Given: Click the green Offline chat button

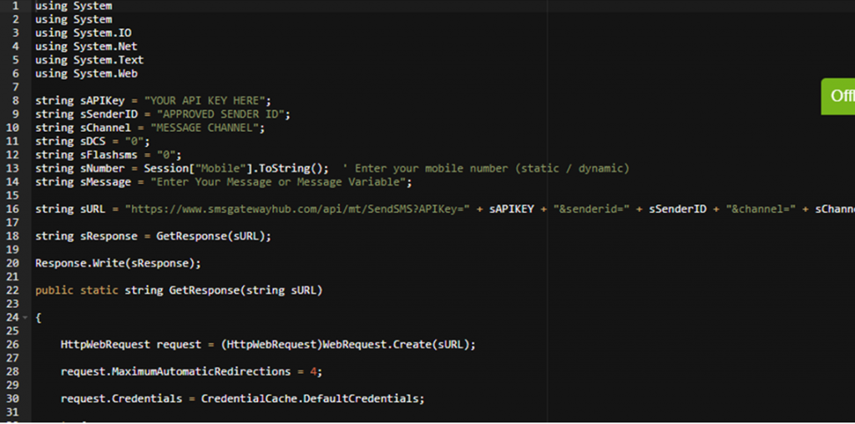Looking at the screenshot, I should point(838,96).
